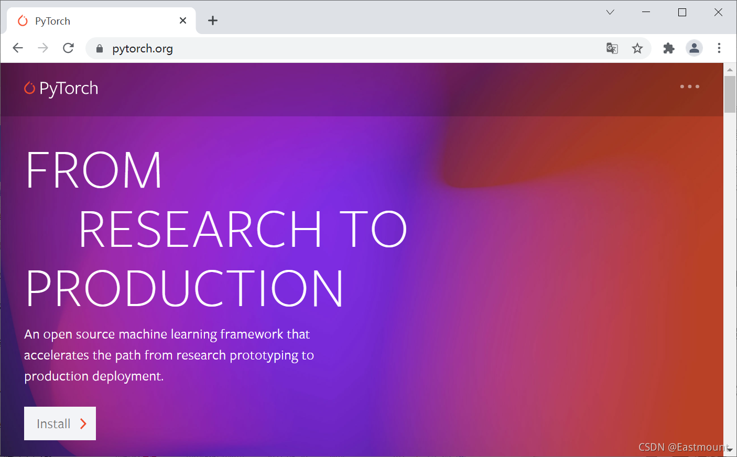
Task: Close the PyTorch tab
Action: pyautogui.click(x=183, y=20)
